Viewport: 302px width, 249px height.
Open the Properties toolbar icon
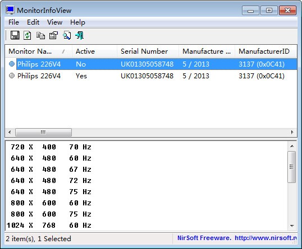[x=53, y=35]
